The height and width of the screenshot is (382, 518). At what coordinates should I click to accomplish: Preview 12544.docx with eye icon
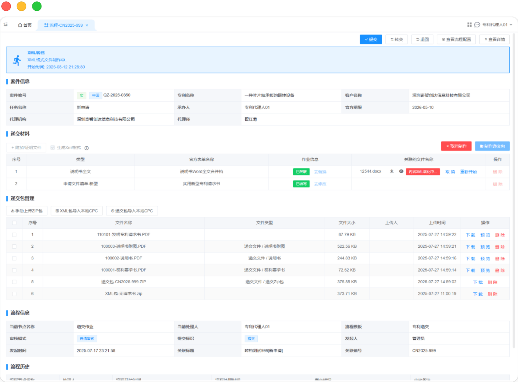401,171
